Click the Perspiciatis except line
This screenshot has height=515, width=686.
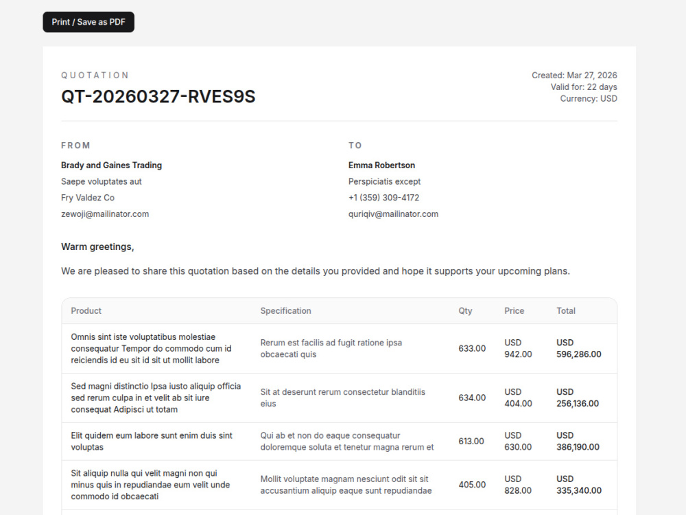(x=384, y=181)
